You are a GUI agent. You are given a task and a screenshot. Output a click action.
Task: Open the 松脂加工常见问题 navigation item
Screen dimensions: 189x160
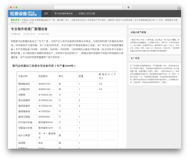[87, 14]
